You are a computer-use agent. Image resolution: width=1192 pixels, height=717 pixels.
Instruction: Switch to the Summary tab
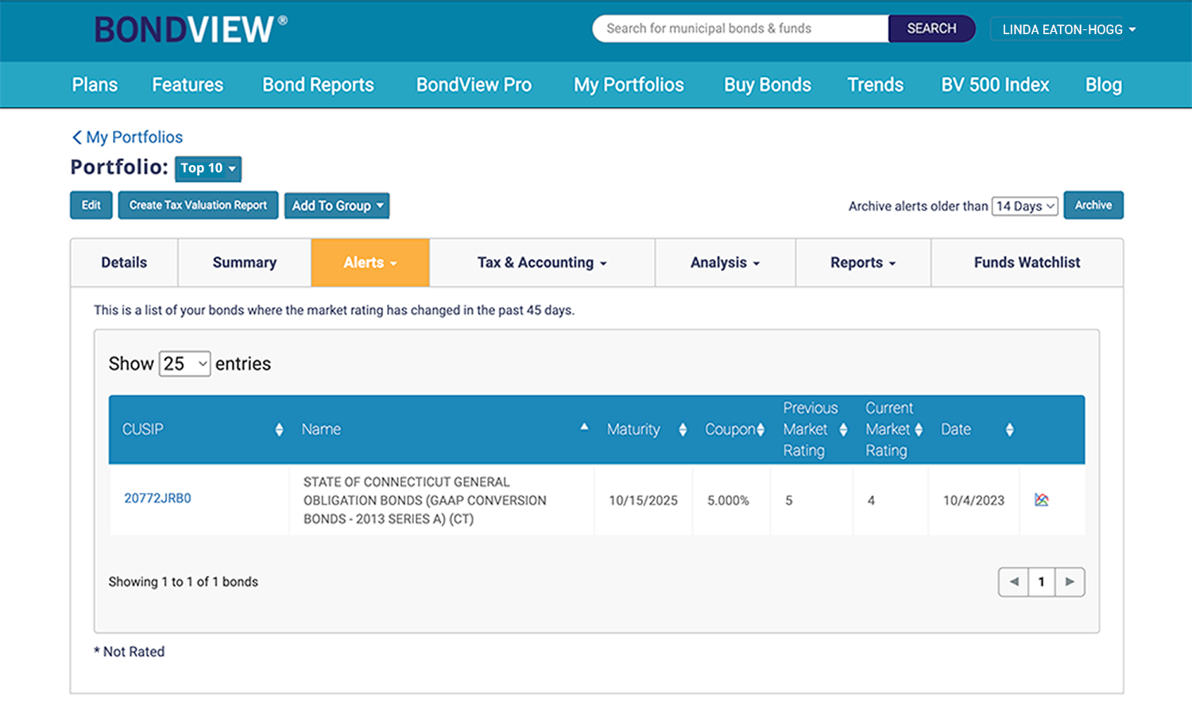(x=244, y=262)
